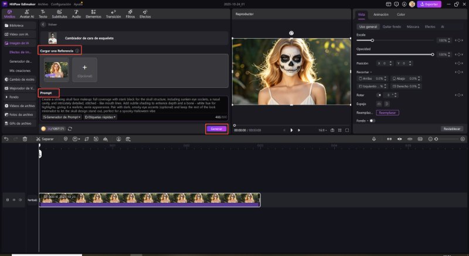Delete clip with the trash icon

(25, 139)
